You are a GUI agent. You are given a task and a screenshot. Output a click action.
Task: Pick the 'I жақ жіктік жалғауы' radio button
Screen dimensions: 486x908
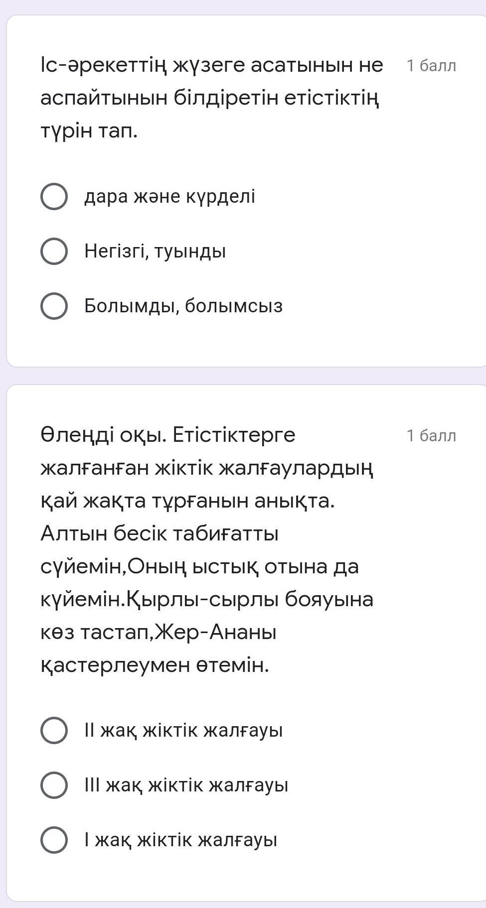[54, 840]
